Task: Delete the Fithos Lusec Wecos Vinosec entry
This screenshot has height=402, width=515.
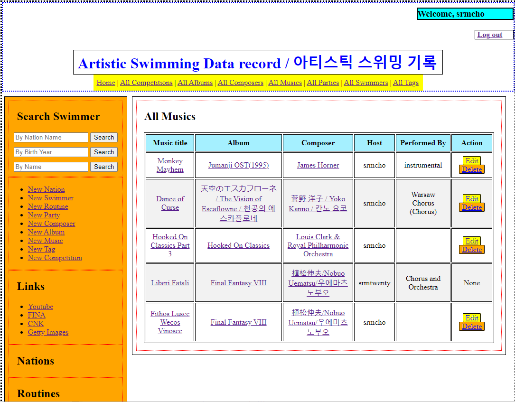Action: click(471, 327)
